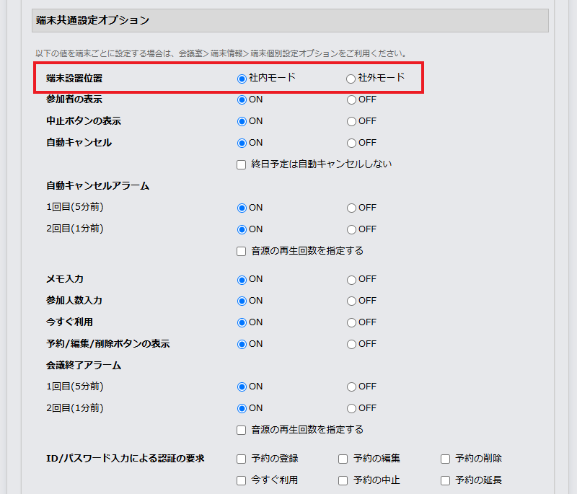This screenshot has width=577, height=494.
Task: Check 予約の削除 authentication box
Action: coord(445,459)
